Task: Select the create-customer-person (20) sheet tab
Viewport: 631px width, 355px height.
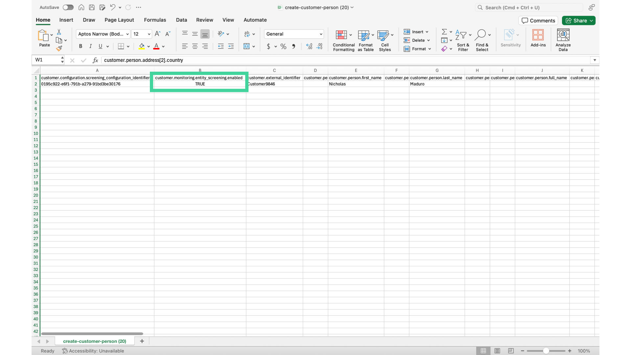Action: pyautogui.click(x=95, y=341)
